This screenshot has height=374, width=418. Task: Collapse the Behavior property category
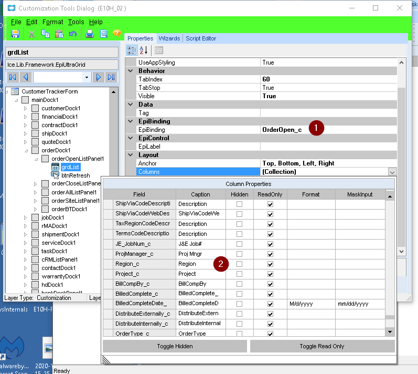(131, 71)
